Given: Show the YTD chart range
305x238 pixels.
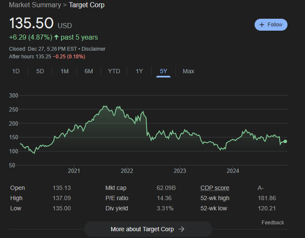Looking at the screenshot, I should [x=114, y=71].
